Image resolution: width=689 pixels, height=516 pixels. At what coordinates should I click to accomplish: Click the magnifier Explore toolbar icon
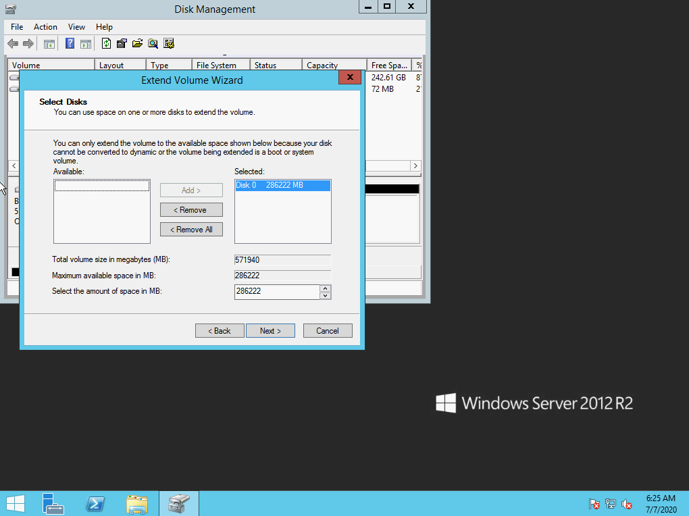(153, 43)
